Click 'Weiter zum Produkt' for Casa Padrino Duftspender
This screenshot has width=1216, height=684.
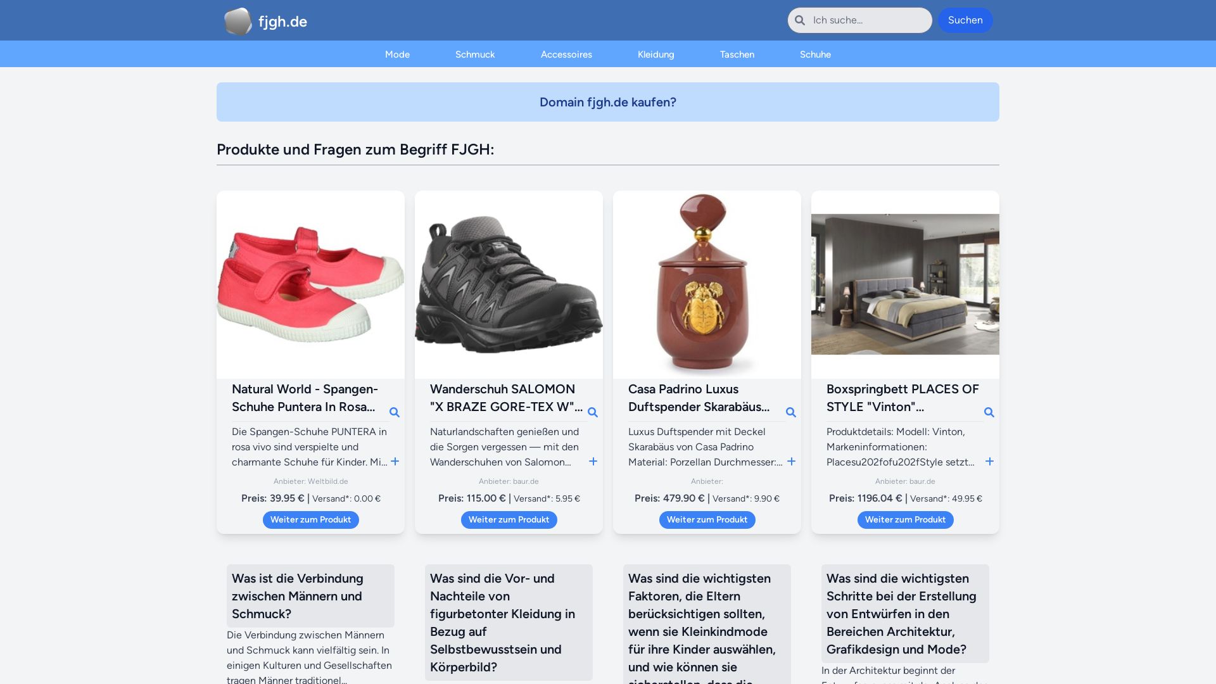(x=707, y=520)
